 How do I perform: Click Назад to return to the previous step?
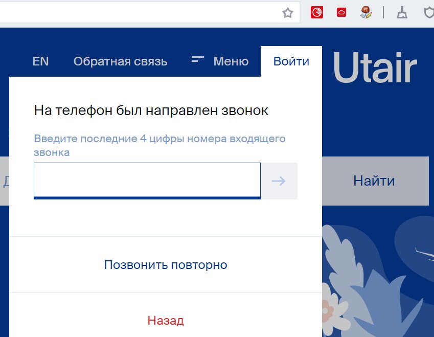(166, 320)
